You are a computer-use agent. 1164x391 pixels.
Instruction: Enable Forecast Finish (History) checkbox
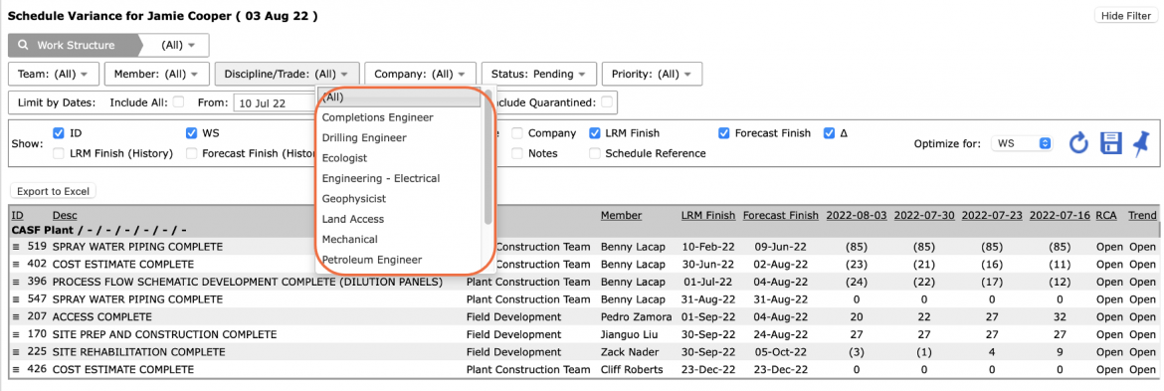[x=192, y=153]
